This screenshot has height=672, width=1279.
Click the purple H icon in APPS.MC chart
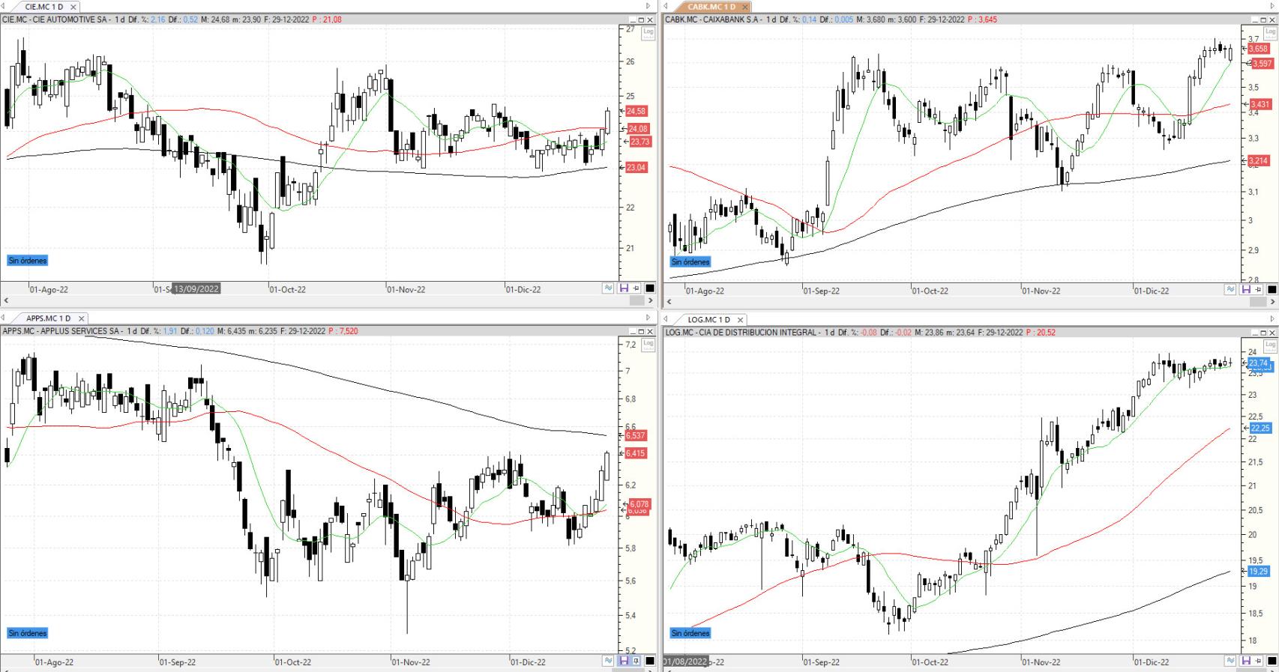(624, 661)
